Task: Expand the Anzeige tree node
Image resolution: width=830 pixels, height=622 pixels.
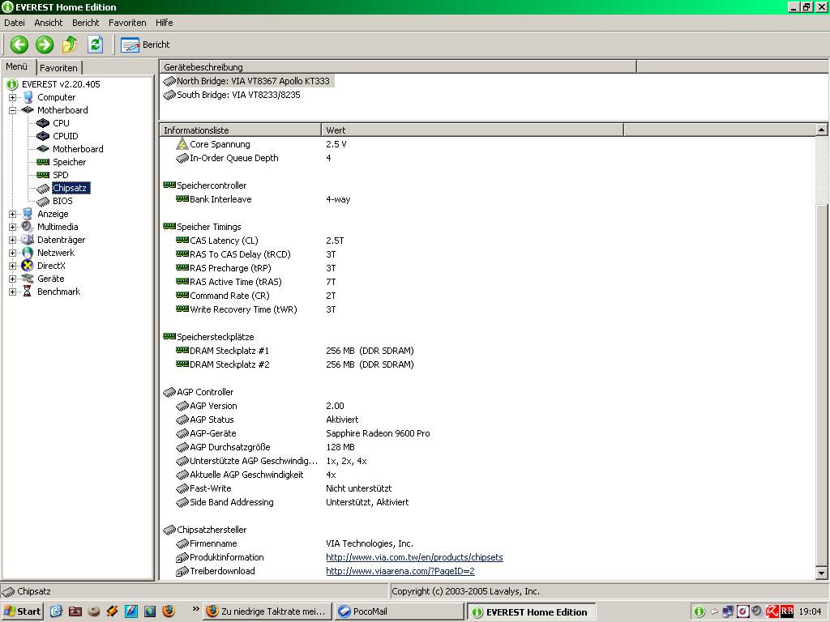Action: [x=13, y=214]
